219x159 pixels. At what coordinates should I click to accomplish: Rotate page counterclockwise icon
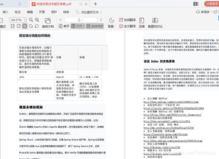tap(37, 26)
